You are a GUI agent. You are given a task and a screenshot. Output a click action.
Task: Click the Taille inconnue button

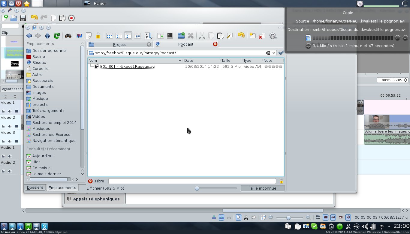[x=262, y=188]
